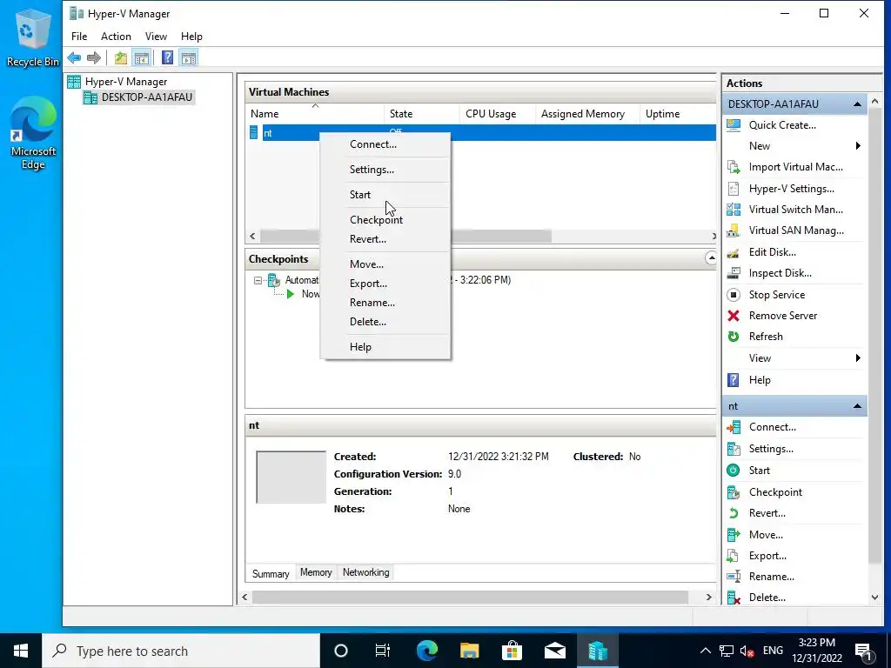The image size is (891, 668).
Task: Switch to the Memory tab
Action: tap(316, 572)
